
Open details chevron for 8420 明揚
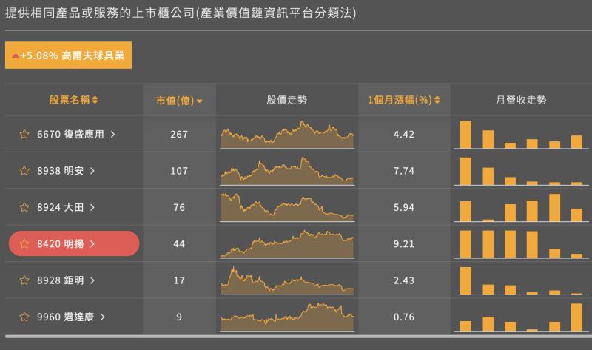click(x=92, y=244)
